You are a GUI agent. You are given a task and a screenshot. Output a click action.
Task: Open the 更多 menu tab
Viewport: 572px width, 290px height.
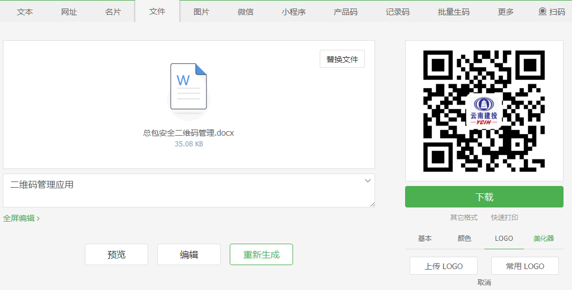pos(506,12)
